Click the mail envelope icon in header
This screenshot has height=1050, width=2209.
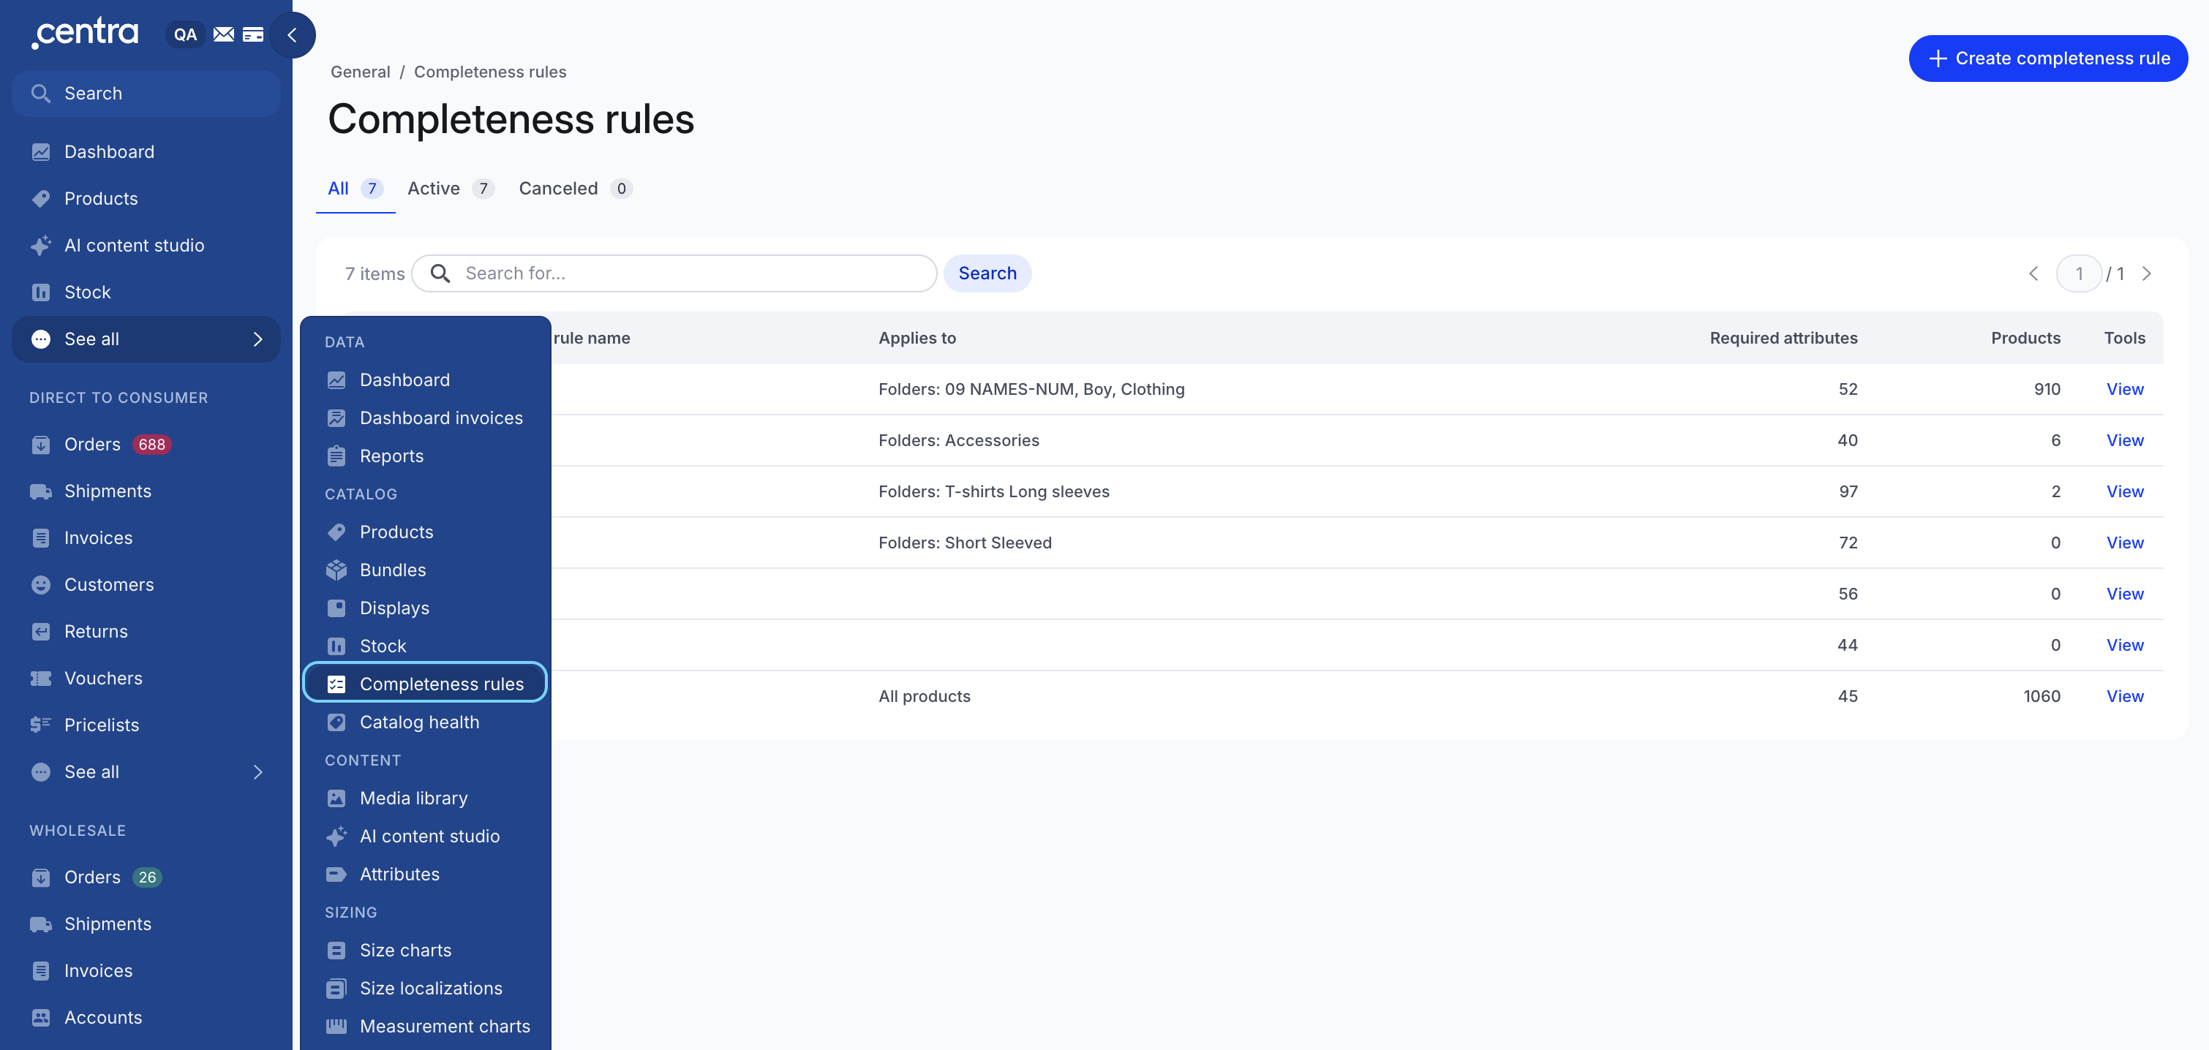click(x=224, y=34)
